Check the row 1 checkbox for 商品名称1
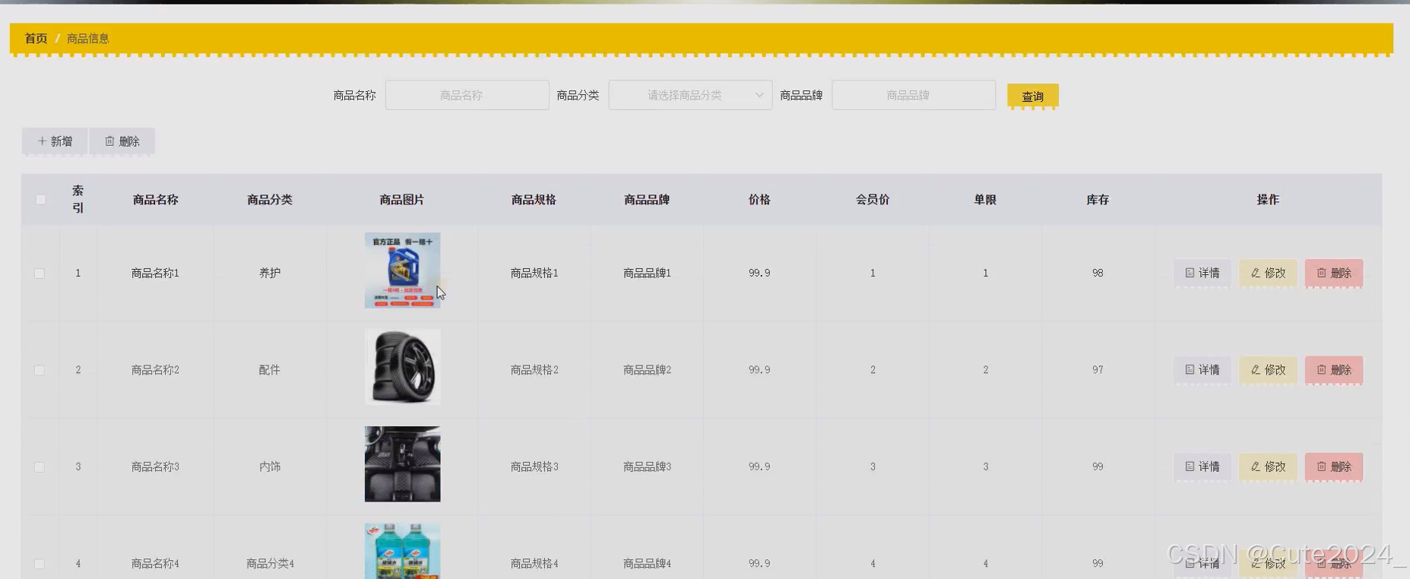 click(x=40, y=274)
